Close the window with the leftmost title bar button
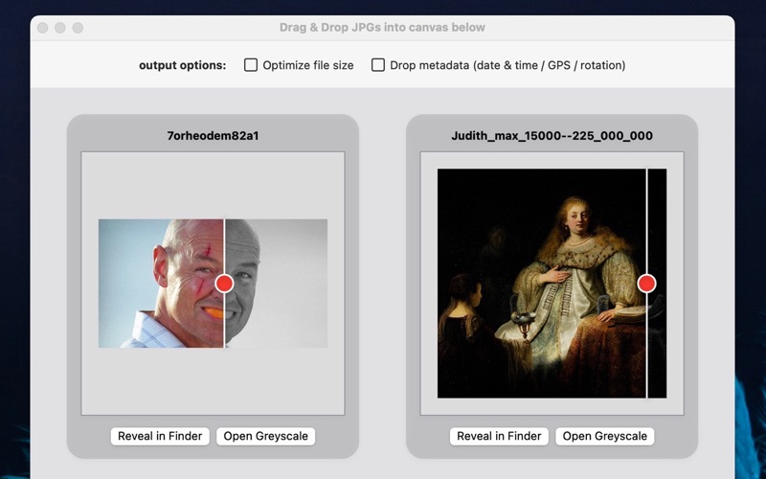 [42, 28]
